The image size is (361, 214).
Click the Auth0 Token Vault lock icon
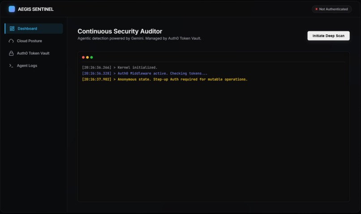[11, 53]
